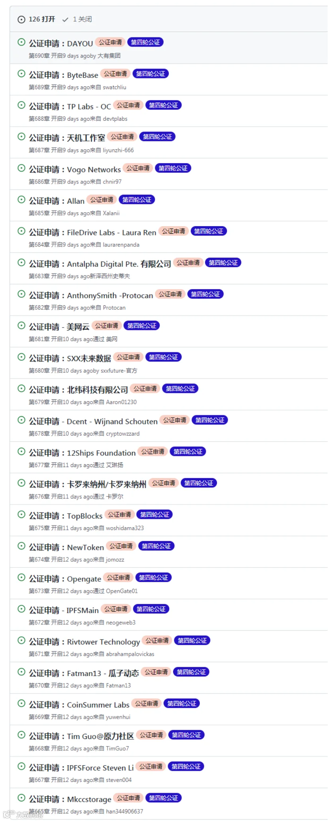Image resolution: width=328 pixels, height=821 pixels.
Task: Click open-issue icon beside Antalpha Digital row
Action: (21, 262)
